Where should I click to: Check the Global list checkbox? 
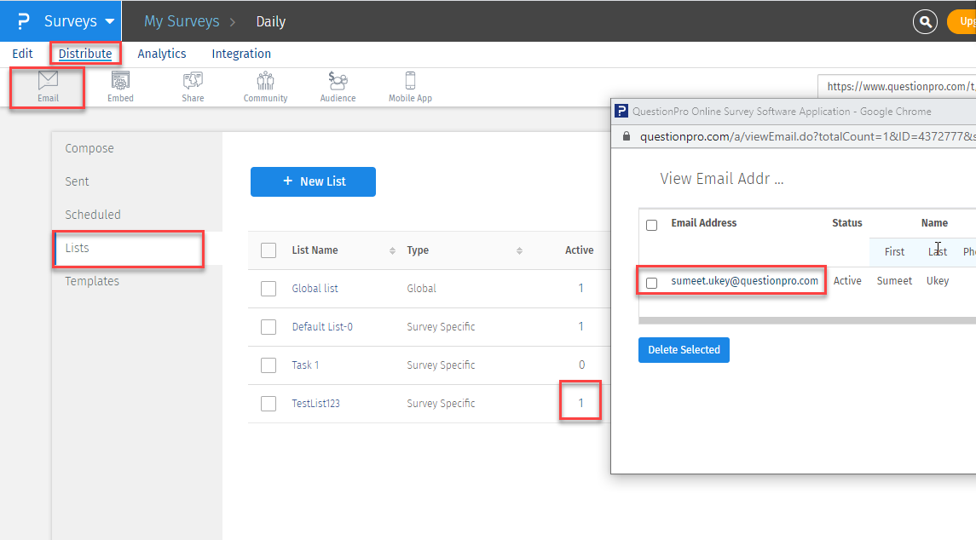(269, 289)
